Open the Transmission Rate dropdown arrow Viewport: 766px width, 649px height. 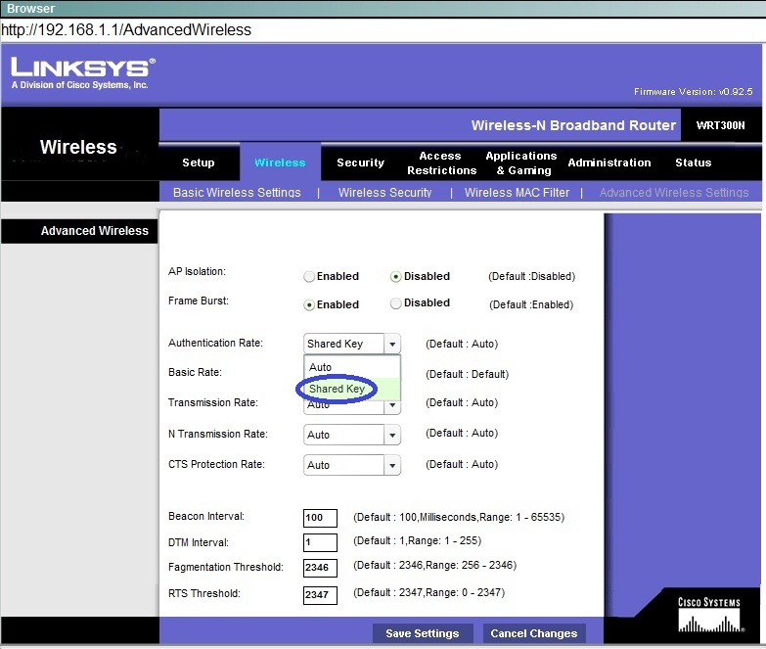coord(392,405)
